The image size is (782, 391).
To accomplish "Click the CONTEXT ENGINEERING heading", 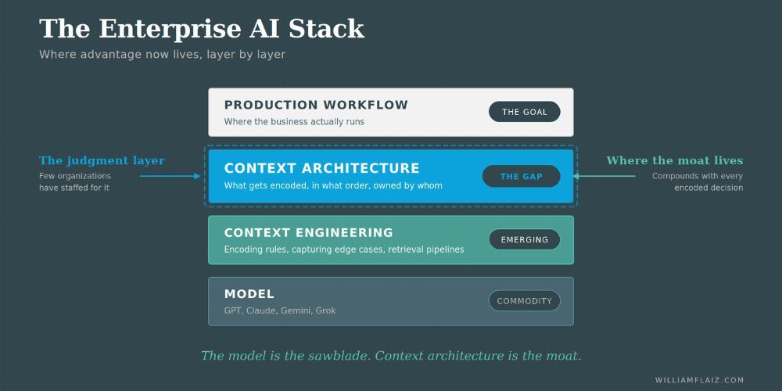I will (308, 232).
